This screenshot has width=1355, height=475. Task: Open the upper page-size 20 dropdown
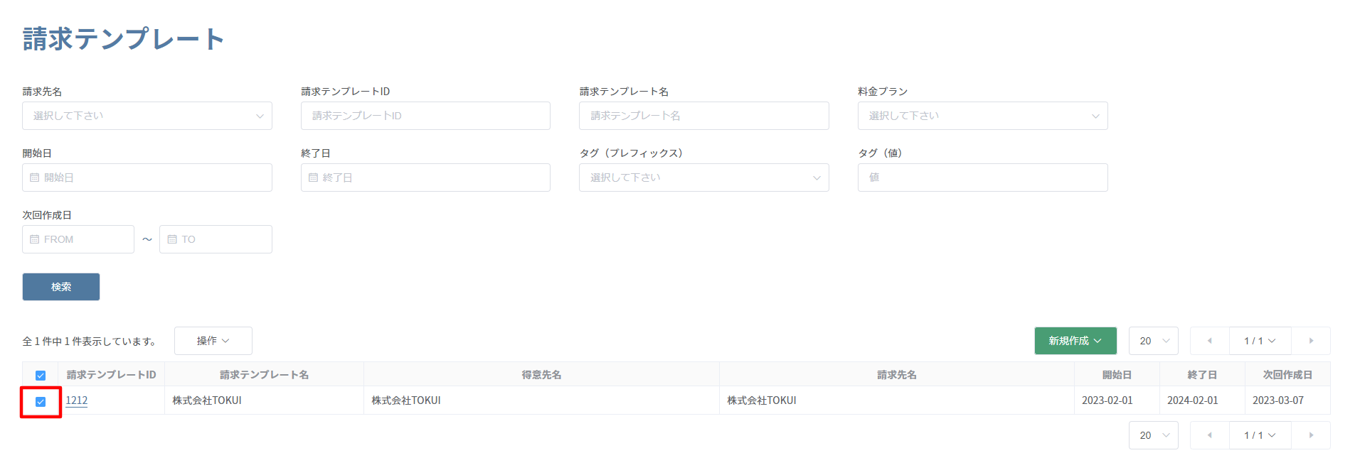pos(1154,341)
